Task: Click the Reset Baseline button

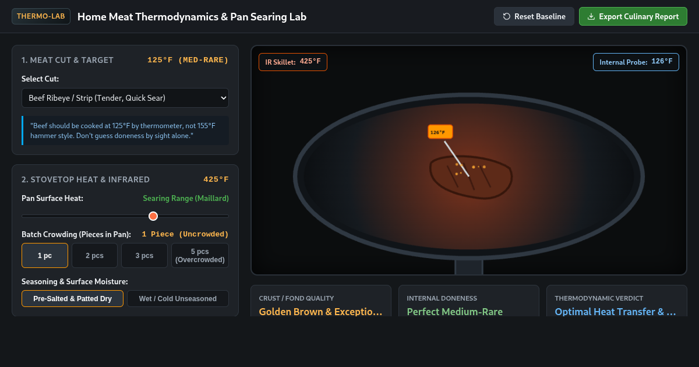Action: coord(534,16)
